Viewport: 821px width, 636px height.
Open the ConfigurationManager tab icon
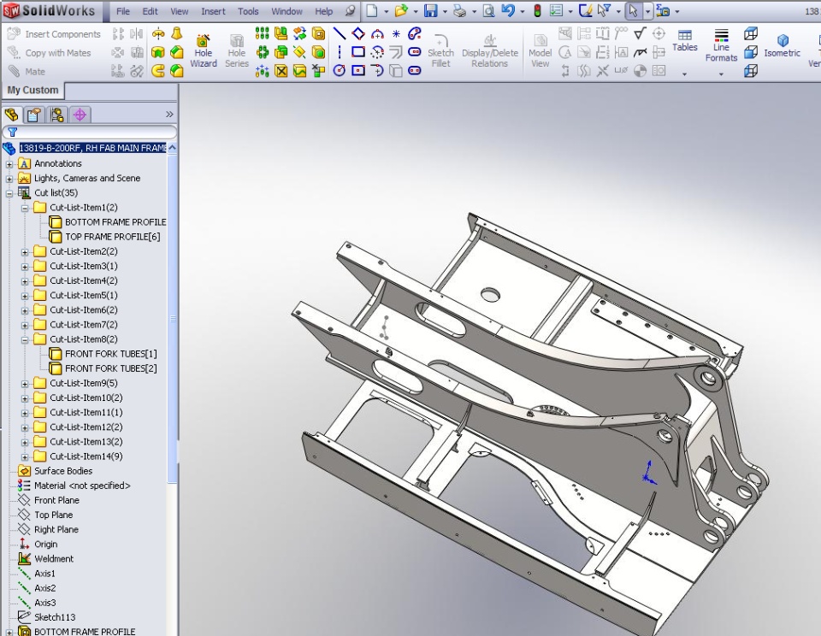(57, 115)
